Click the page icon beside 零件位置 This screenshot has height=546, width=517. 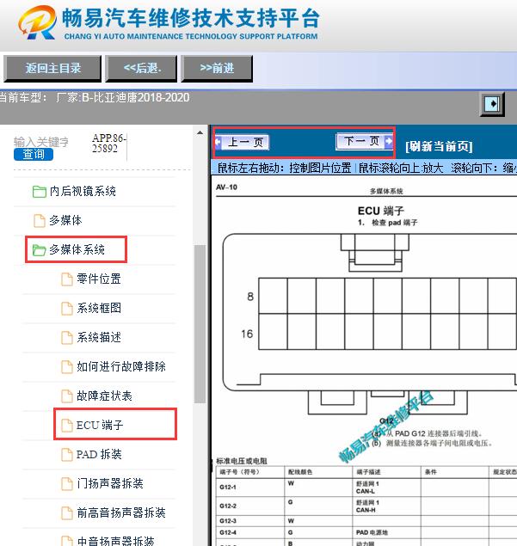(x=67, y=279)
